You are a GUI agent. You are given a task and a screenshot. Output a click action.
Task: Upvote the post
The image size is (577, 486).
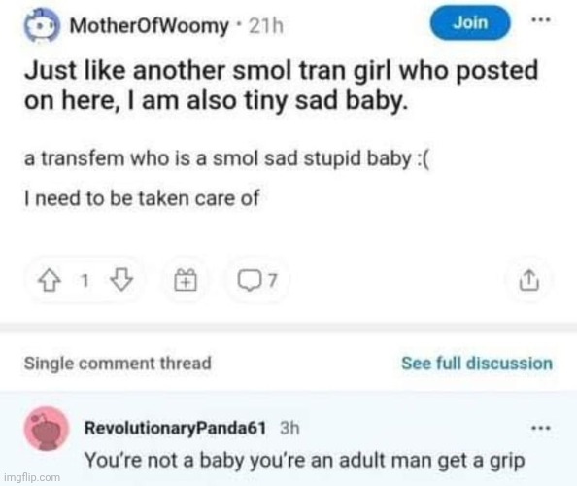pyautogui.click(x=50, y=281)
